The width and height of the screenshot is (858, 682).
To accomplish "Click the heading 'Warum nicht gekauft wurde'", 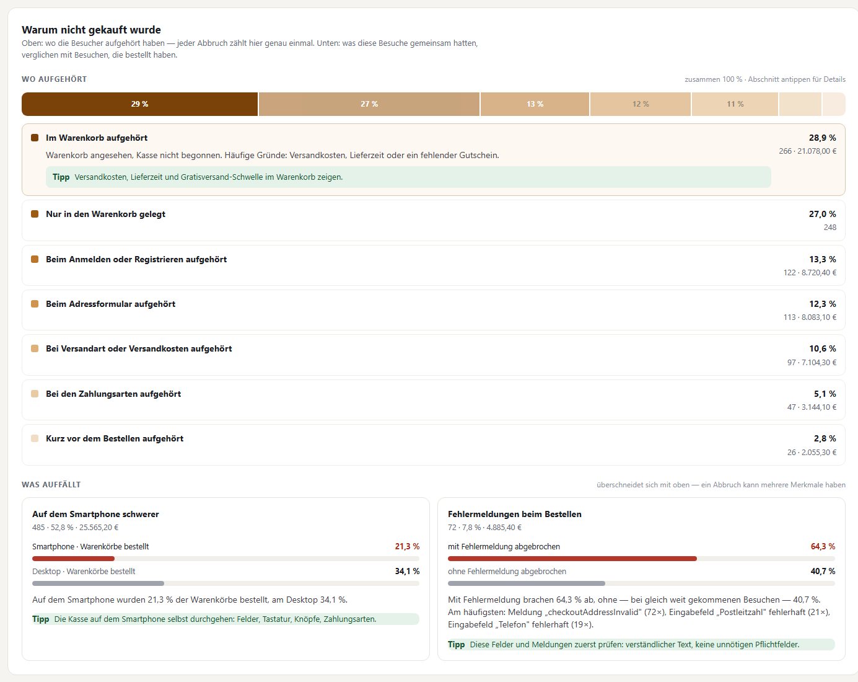I will click(x=91, y=30).
